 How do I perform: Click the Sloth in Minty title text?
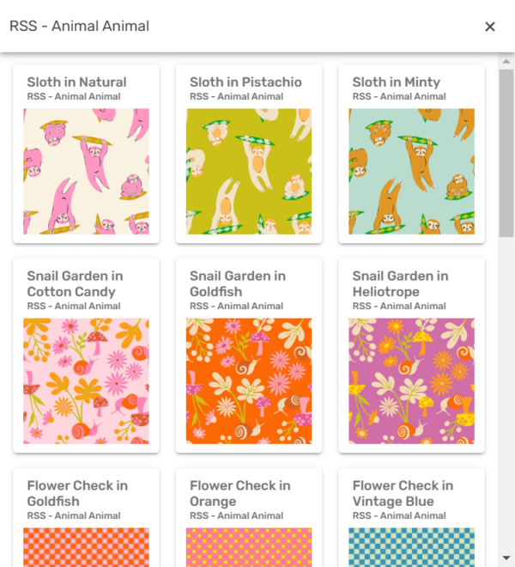(396, 82)
